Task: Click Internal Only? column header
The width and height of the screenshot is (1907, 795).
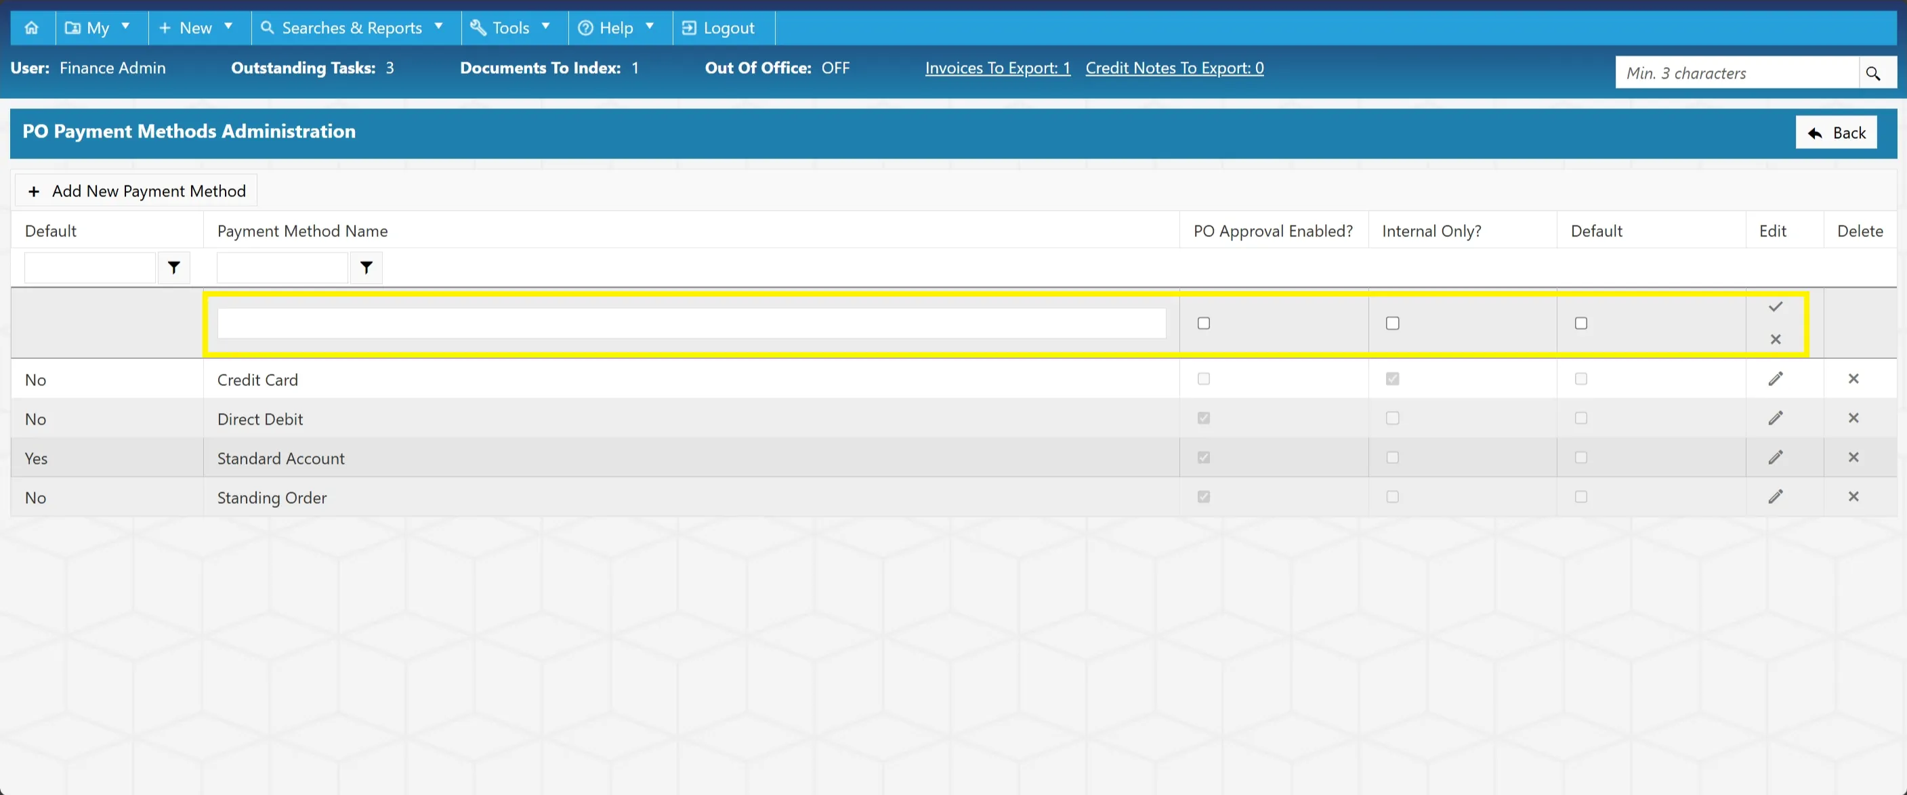Action: tap(1431, 231)
